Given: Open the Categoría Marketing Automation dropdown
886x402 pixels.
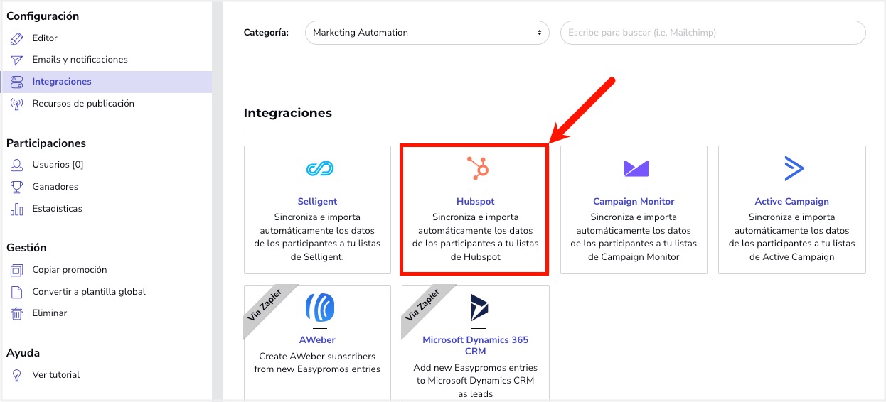Looking at the screenshot, I should [x=427, y=33].
